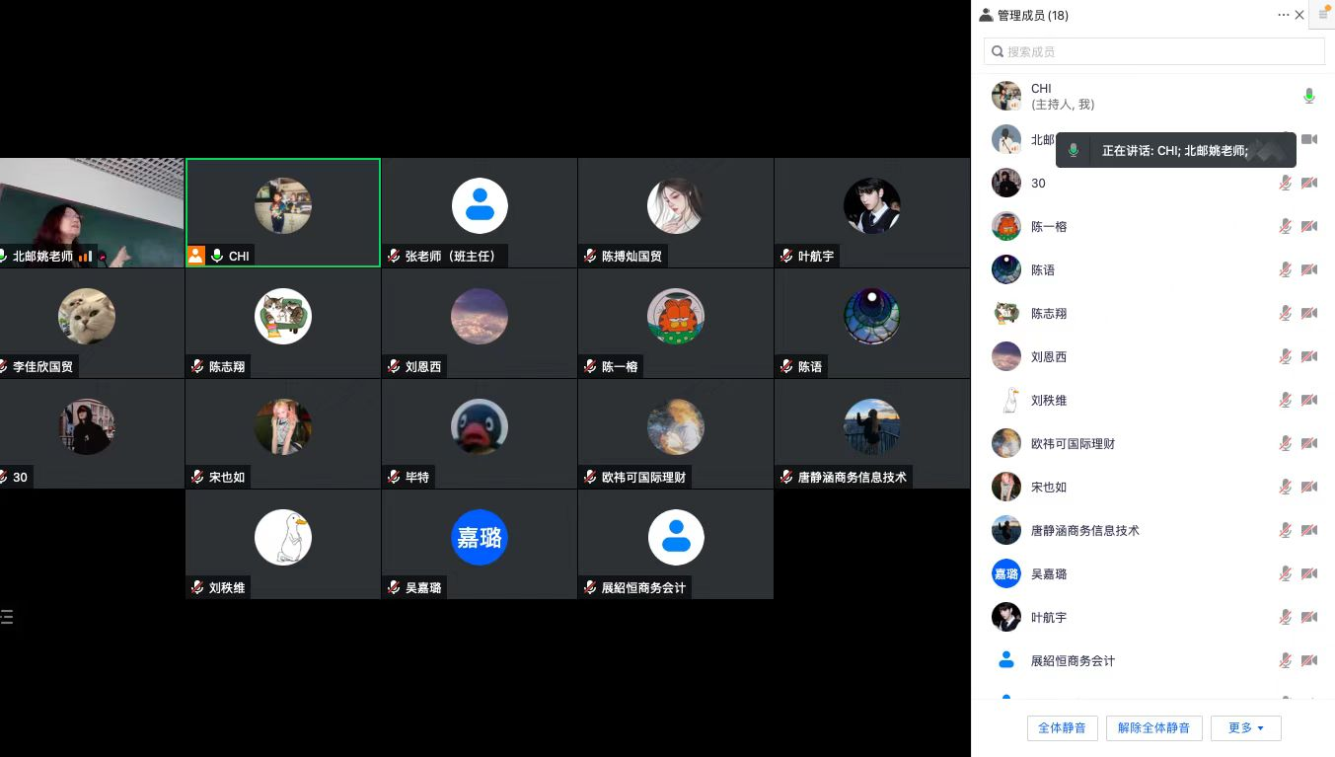The width and height of the screenshot is (1335, 757).
Task: Click 展紹恒商务会计 camera-off icon in list
Action: [x=1309, y=660]
